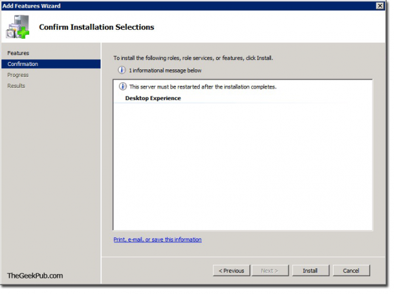Open Print, e-mail, or save this information link
This screenshot has width=394, height=294.
pos(158,240)
